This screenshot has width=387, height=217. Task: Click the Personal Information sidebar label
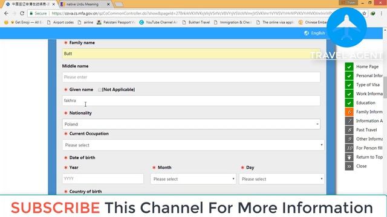tap(369, 76)
